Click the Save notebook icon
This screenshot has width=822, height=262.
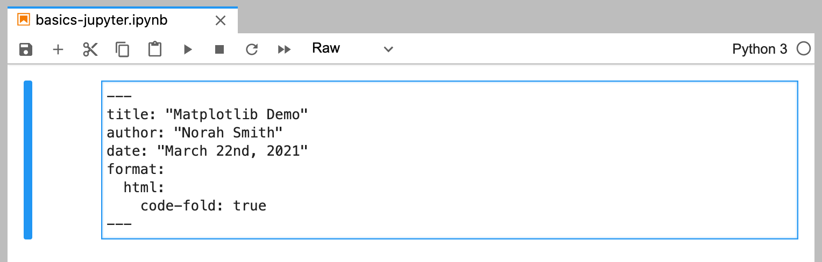click(x=26, y=49)
